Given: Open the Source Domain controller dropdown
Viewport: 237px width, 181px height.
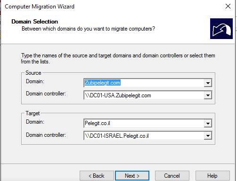Looking at the screenshot, I should pyautogui.click(x=208, y=95).
